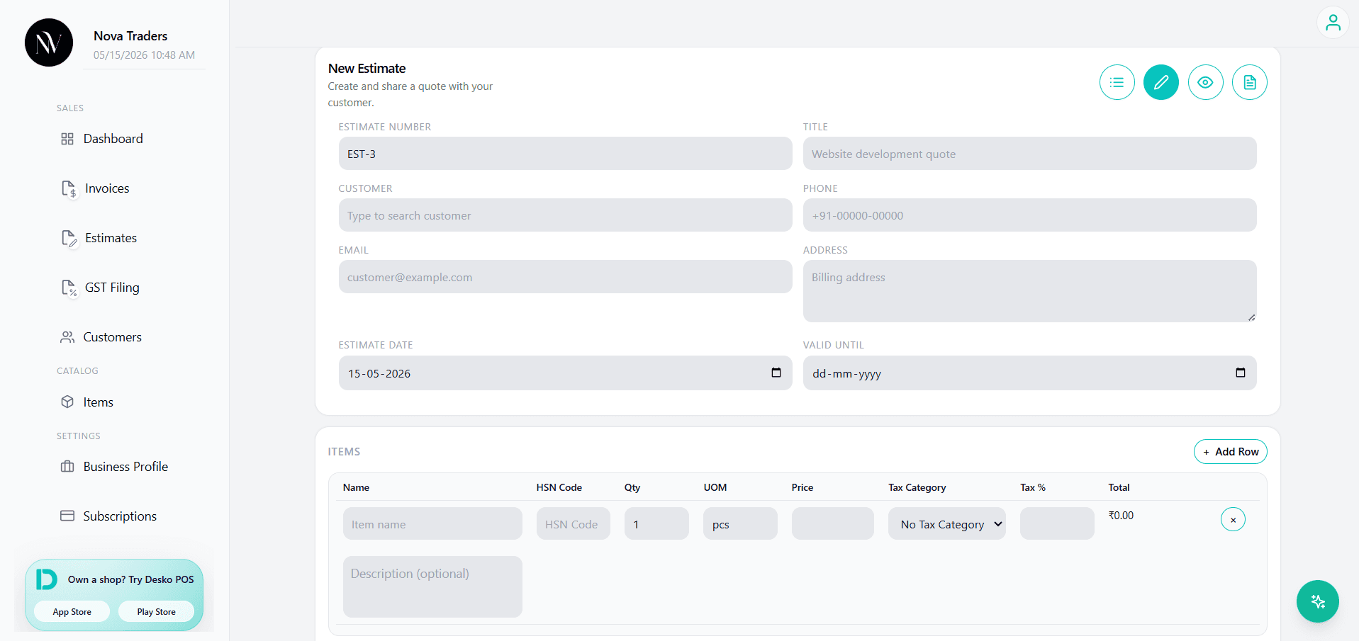Show estimate preview with eye icon
Screen dimensions: 1359x641
point(1205,83)
